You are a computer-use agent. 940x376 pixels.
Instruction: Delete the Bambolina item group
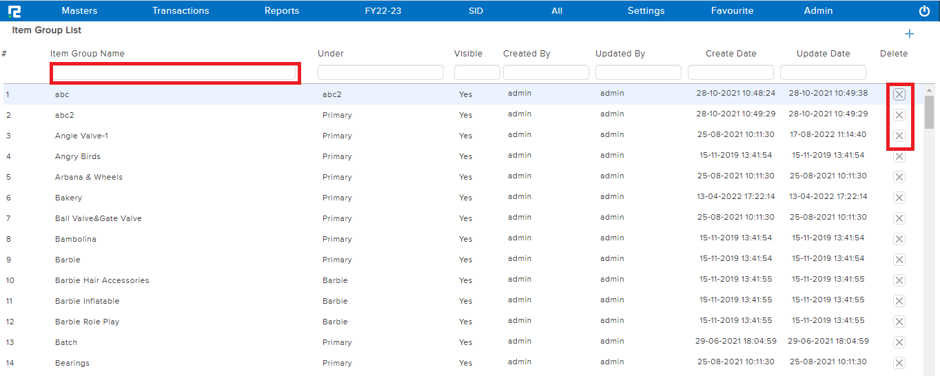click(x=899, y=239)
